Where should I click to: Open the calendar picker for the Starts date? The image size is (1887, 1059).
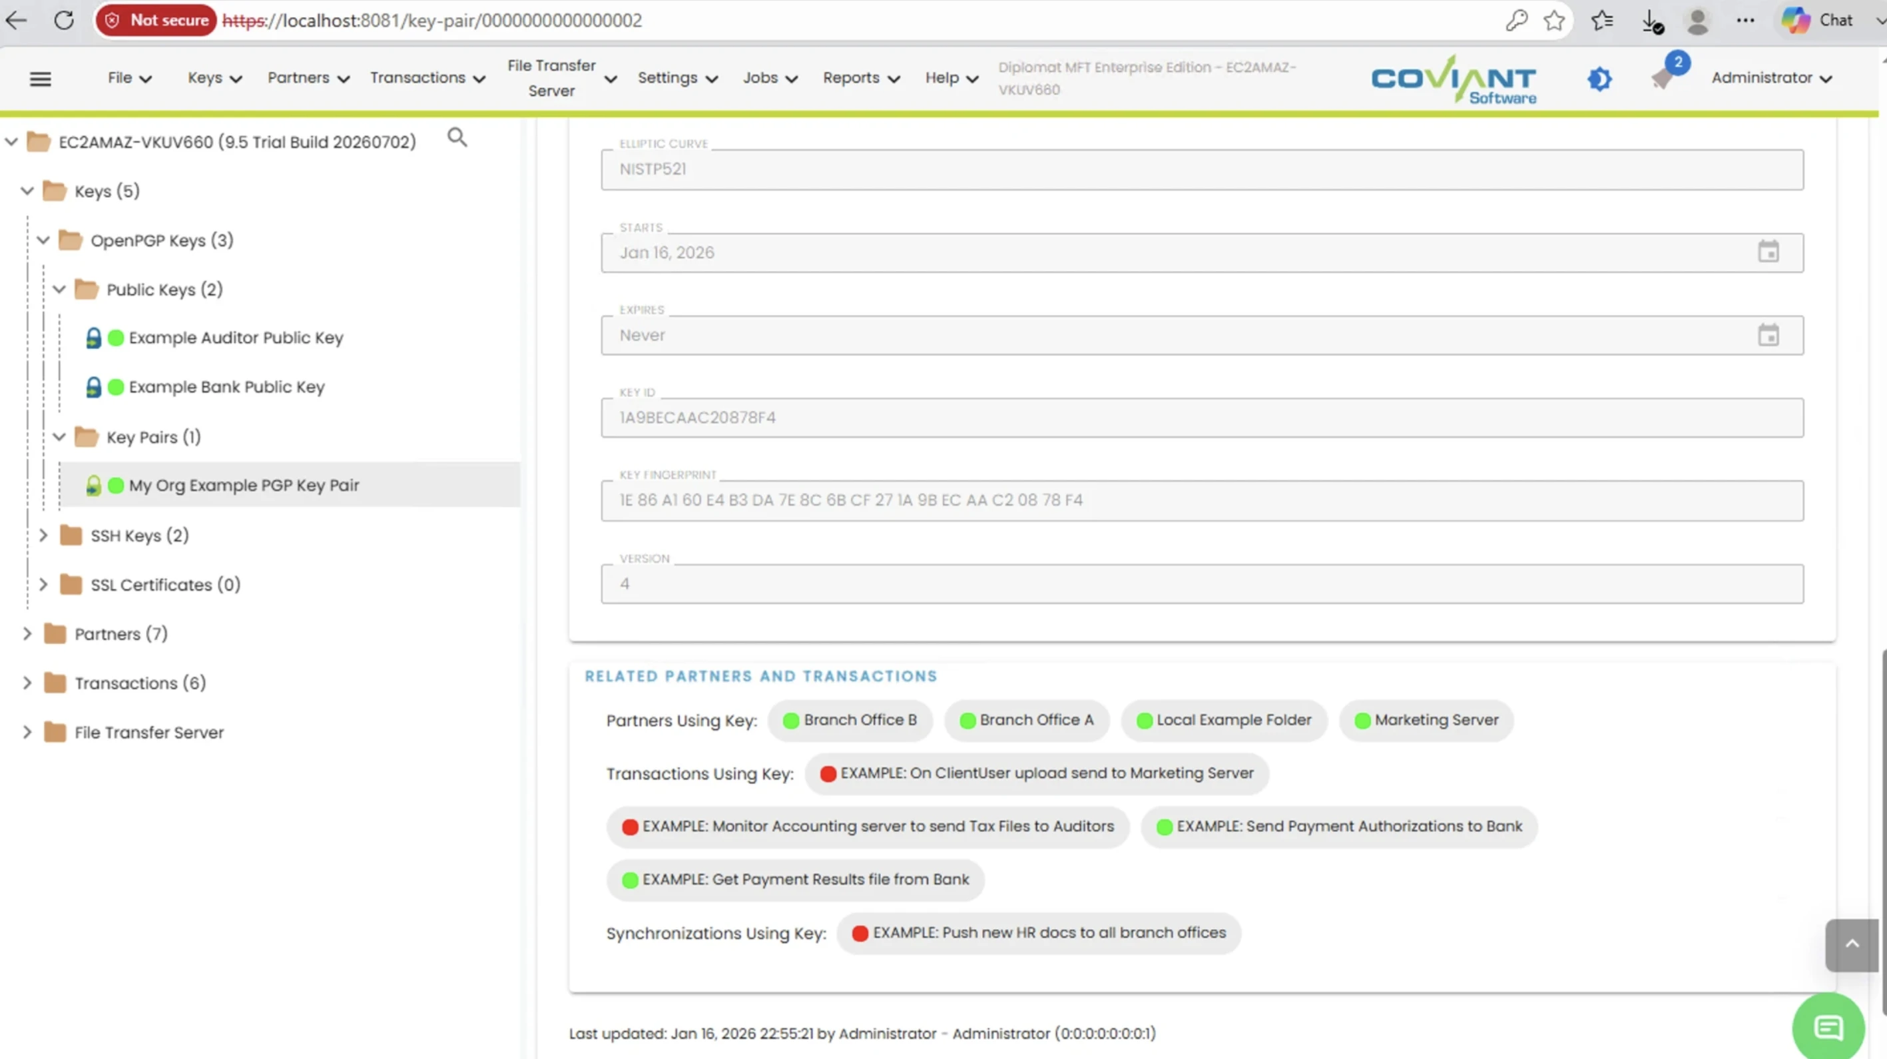tap(1768, 251)
